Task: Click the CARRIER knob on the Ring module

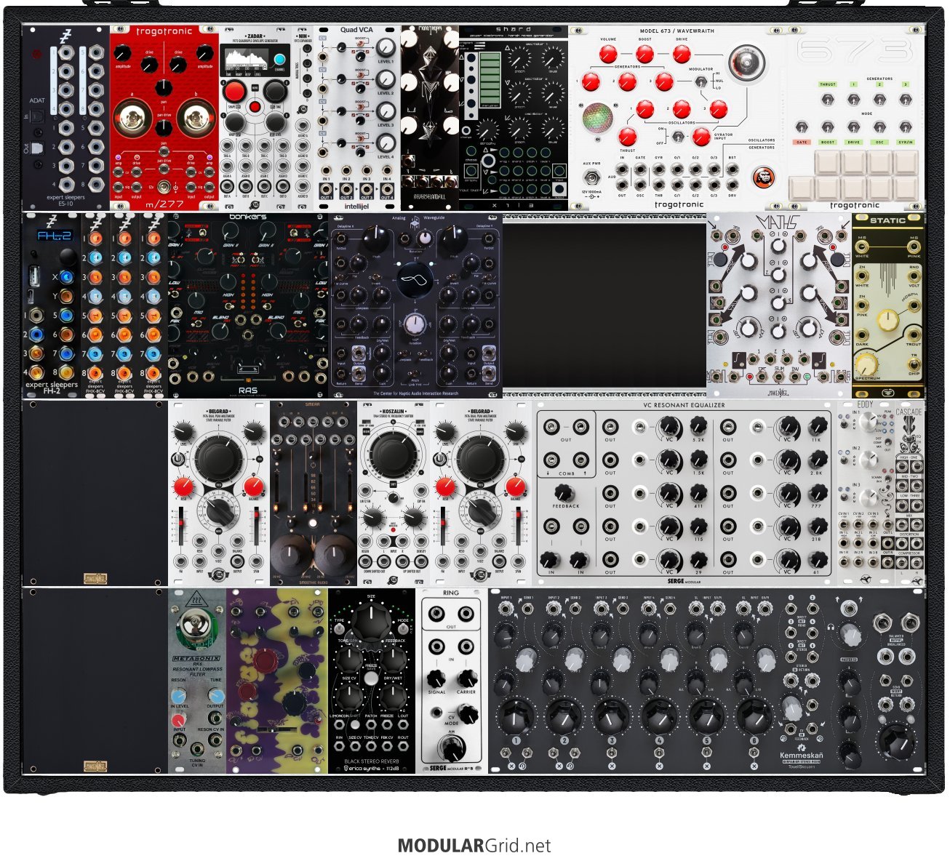Action: pyautogui.click(x=466, y=678)
